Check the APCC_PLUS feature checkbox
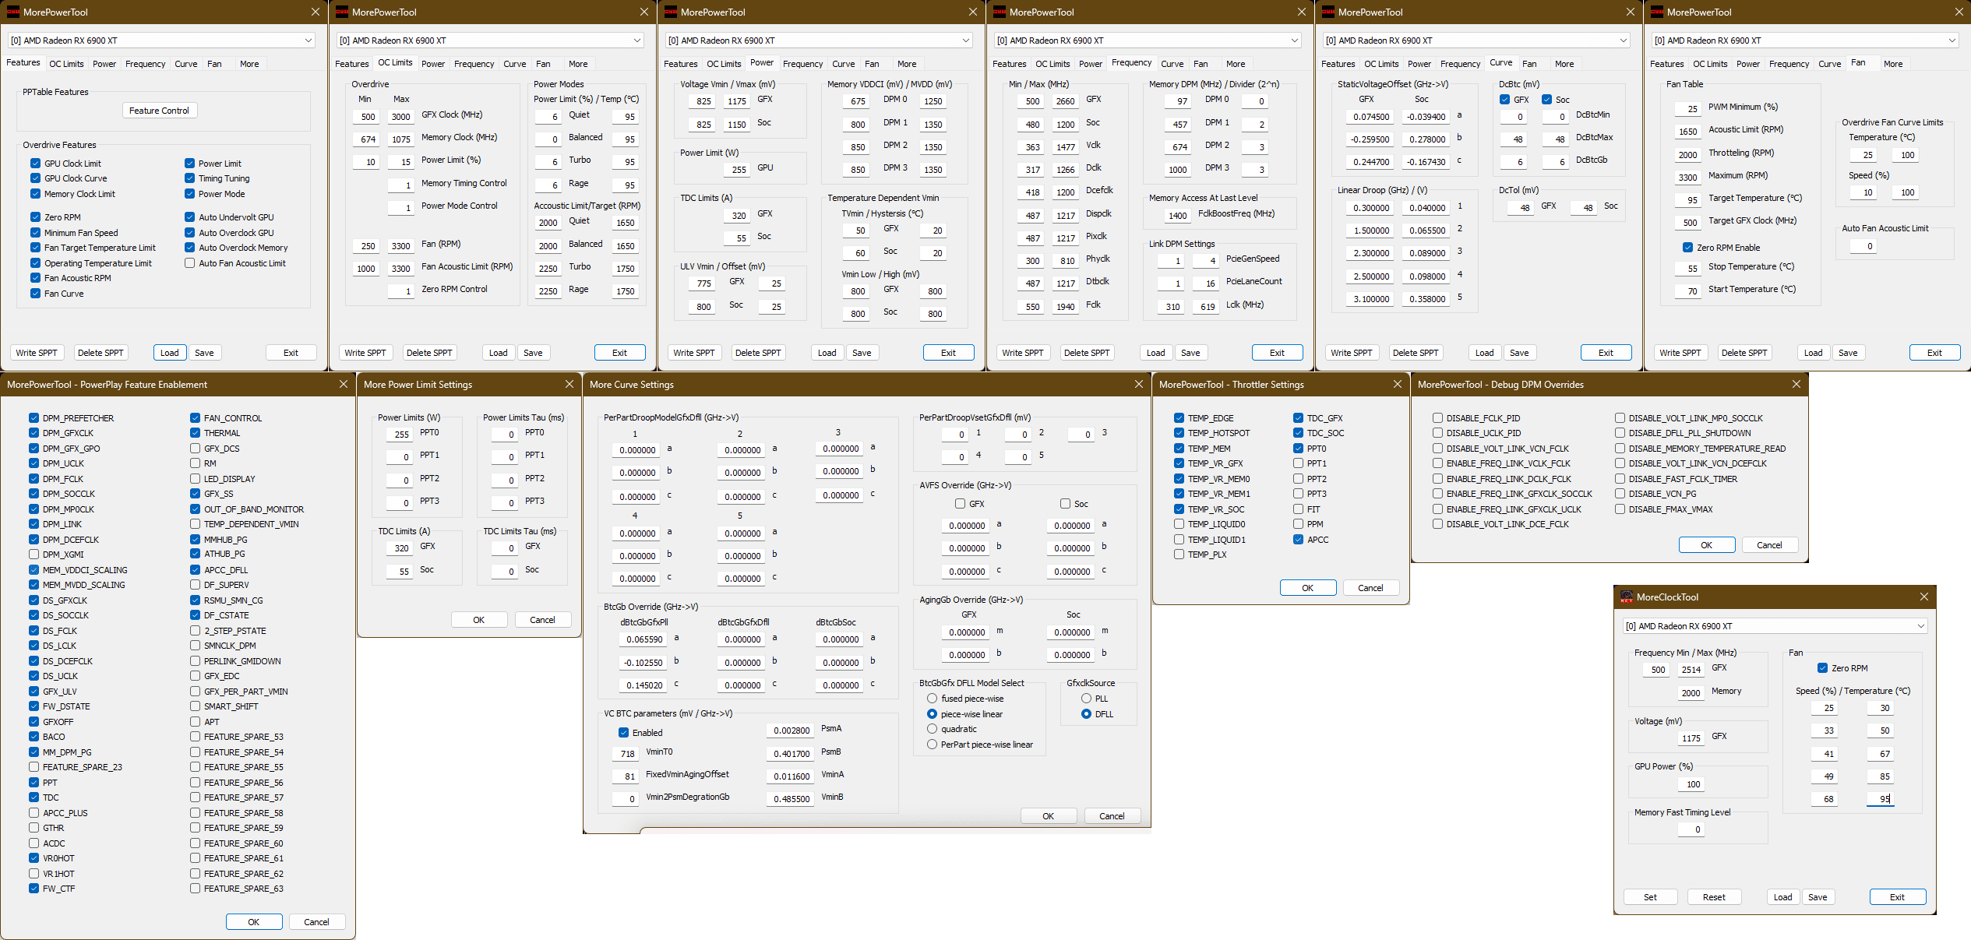 click(x=33, y=813)
